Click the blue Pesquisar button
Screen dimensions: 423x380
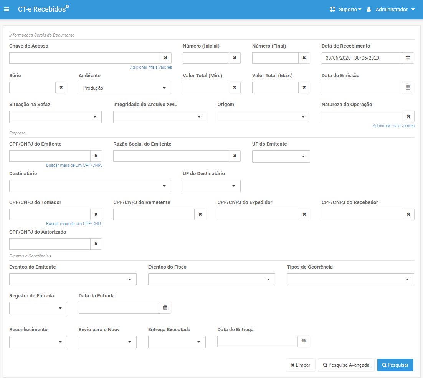395,365
